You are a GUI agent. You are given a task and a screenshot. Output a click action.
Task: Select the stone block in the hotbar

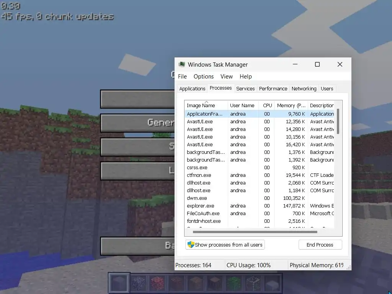click(119, 283)
